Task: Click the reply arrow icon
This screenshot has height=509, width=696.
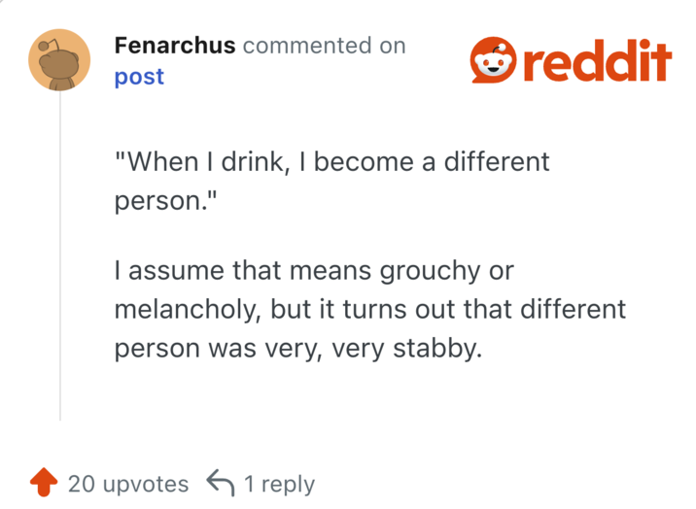Action: pos(221,483)
